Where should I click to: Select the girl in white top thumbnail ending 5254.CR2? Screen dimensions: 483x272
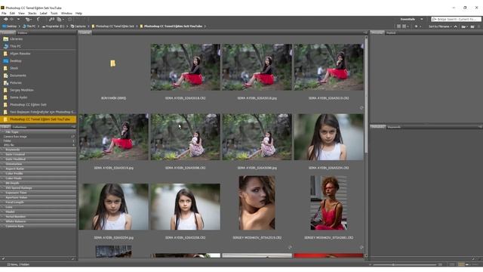329,137
